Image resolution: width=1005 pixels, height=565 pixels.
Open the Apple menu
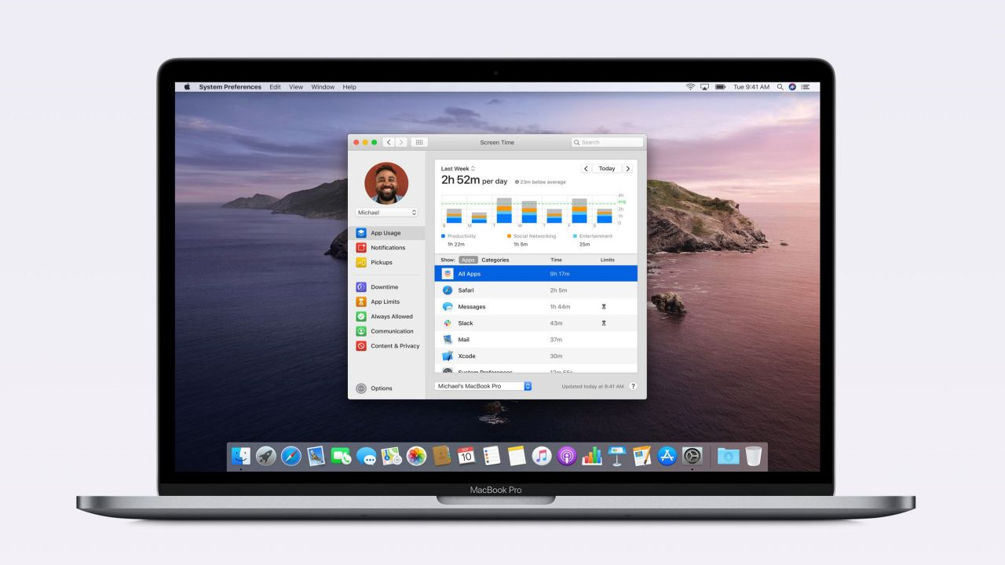coord(187,87)
